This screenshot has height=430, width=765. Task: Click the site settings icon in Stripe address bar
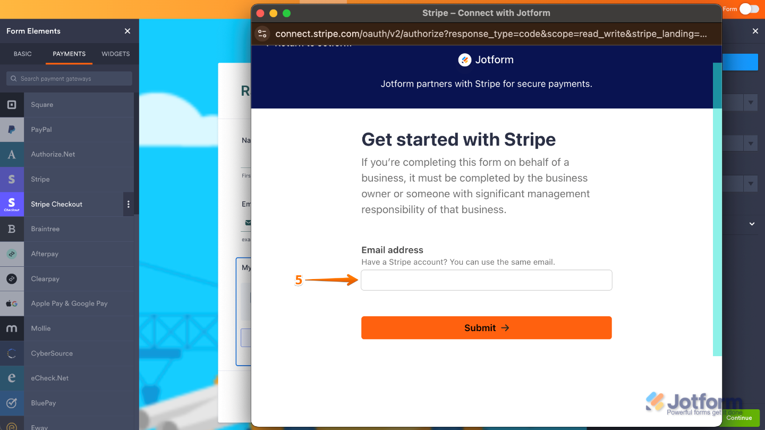click(x=262, y=33)
